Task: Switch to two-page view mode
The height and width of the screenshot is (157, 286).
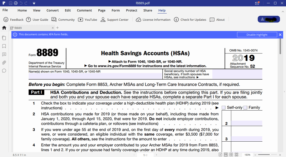Action: click(231, 155)
